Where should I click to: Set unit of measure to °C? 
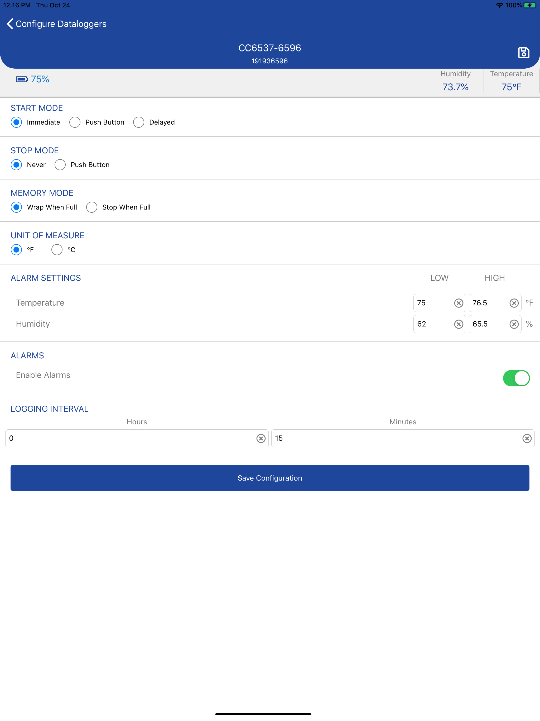coord(57,250)
